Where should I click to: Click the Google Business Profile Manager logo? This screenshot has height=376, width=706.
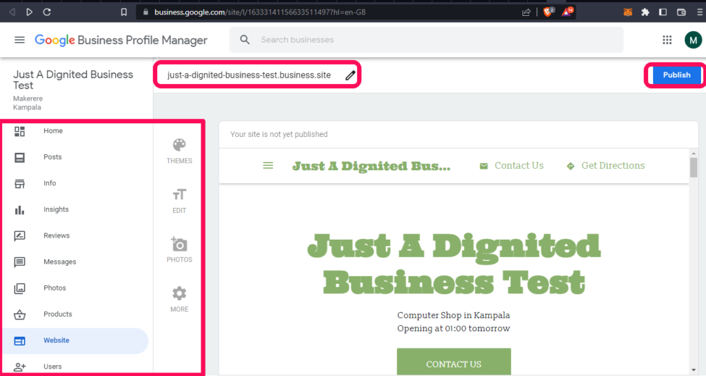click(121, 40)
